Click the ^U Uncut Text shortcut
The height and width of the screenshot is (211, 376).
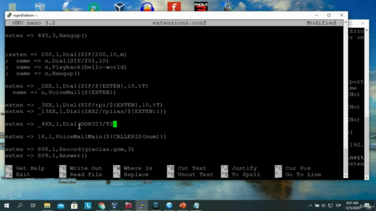(x=190, y=175)
